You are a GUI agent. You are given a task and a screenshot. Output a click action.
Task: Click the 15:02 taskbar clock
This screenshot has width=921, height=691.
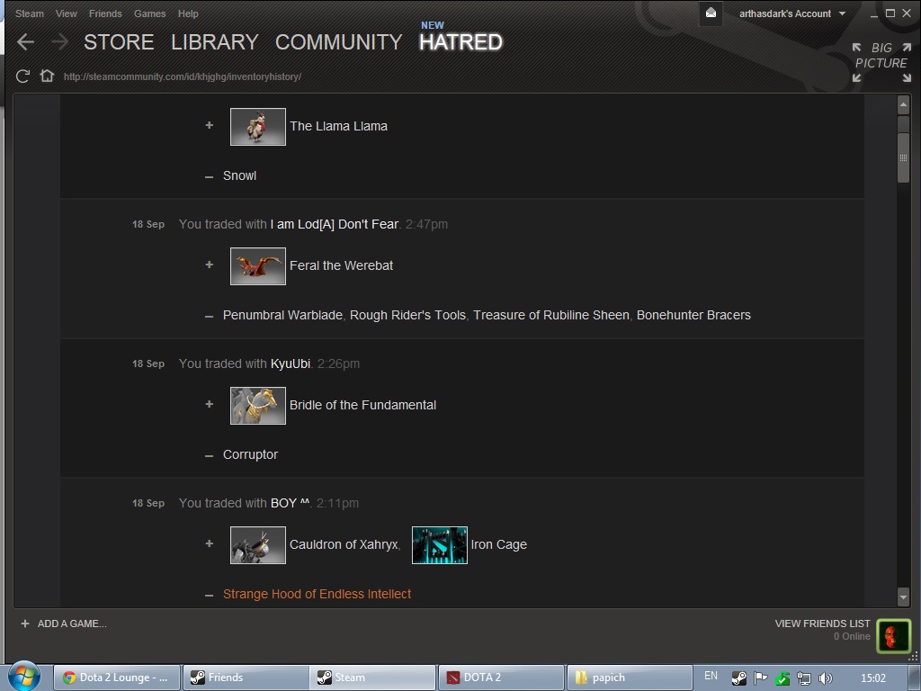(x=872, y=678)
